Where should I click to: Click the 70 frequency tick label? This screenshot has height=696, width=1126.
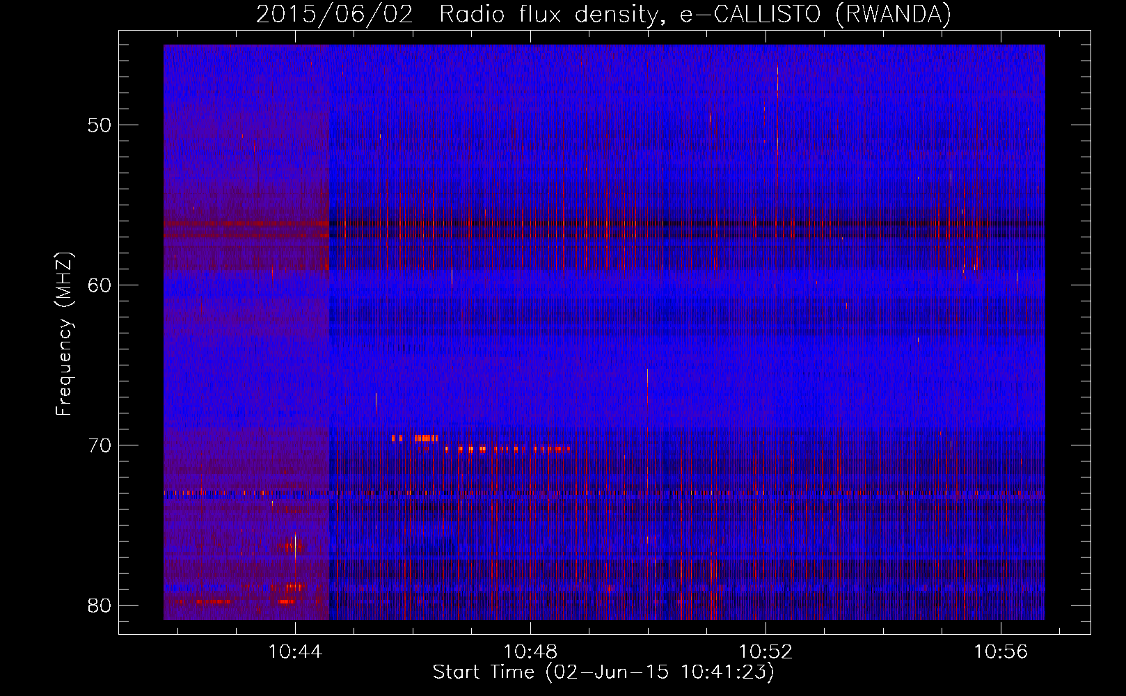coord(99,445)
